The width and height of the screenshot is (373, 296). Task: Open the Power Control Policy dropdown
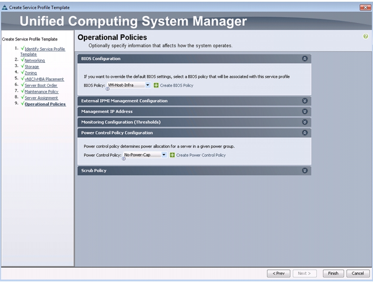(x=145, y=155)
